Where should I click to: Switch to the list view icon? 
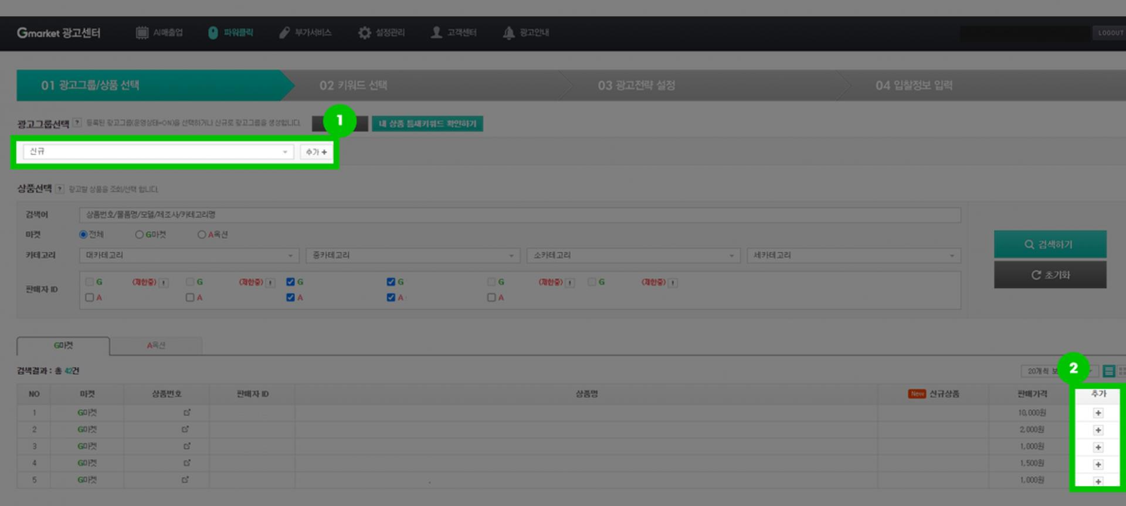pos(1108,371)
